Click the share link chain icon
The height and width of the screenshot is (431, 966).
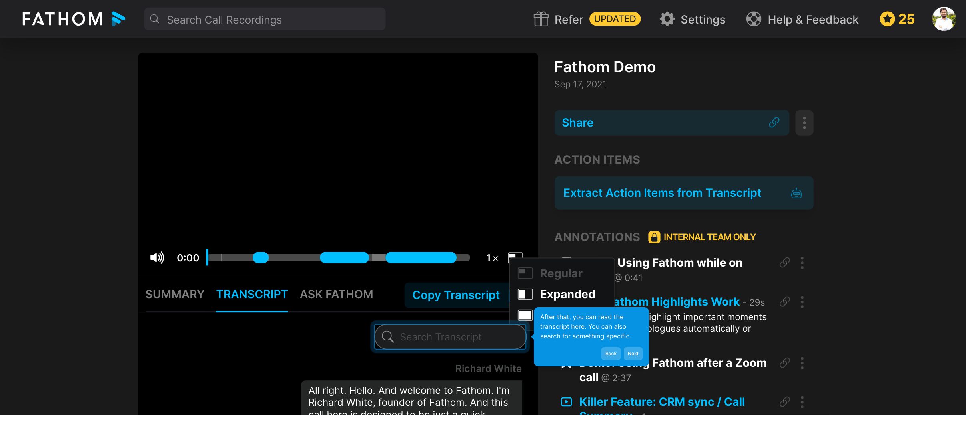coord(774,123)
